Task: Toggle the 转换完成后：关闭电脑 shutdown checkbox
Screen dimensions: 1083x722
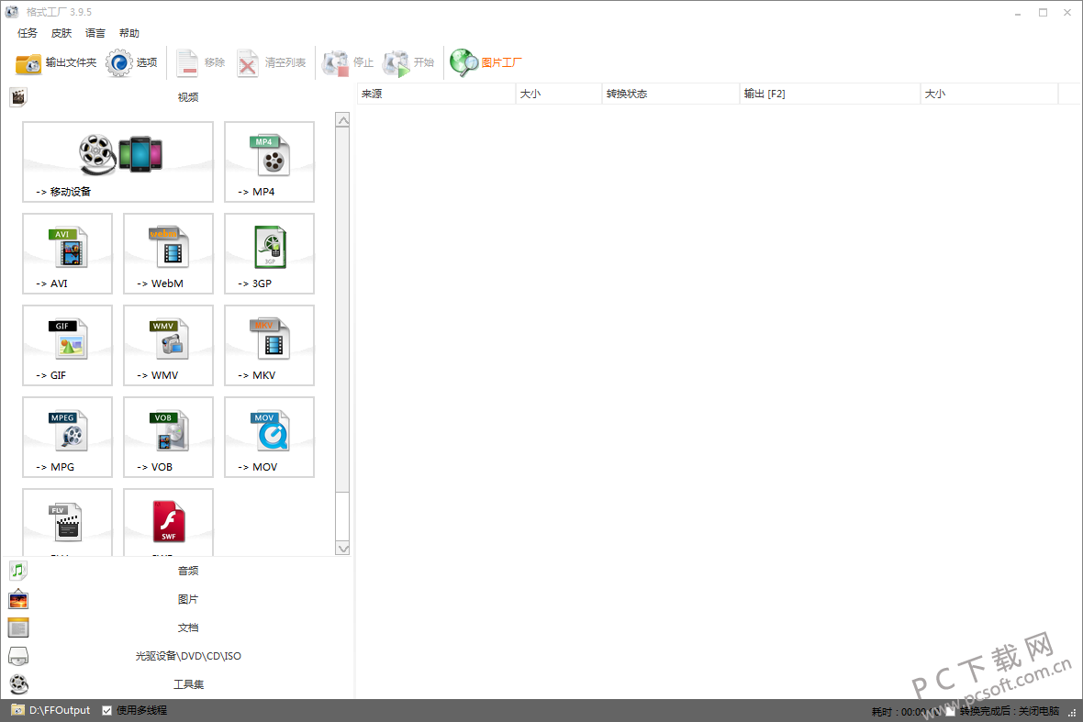Action: [951, 711]
